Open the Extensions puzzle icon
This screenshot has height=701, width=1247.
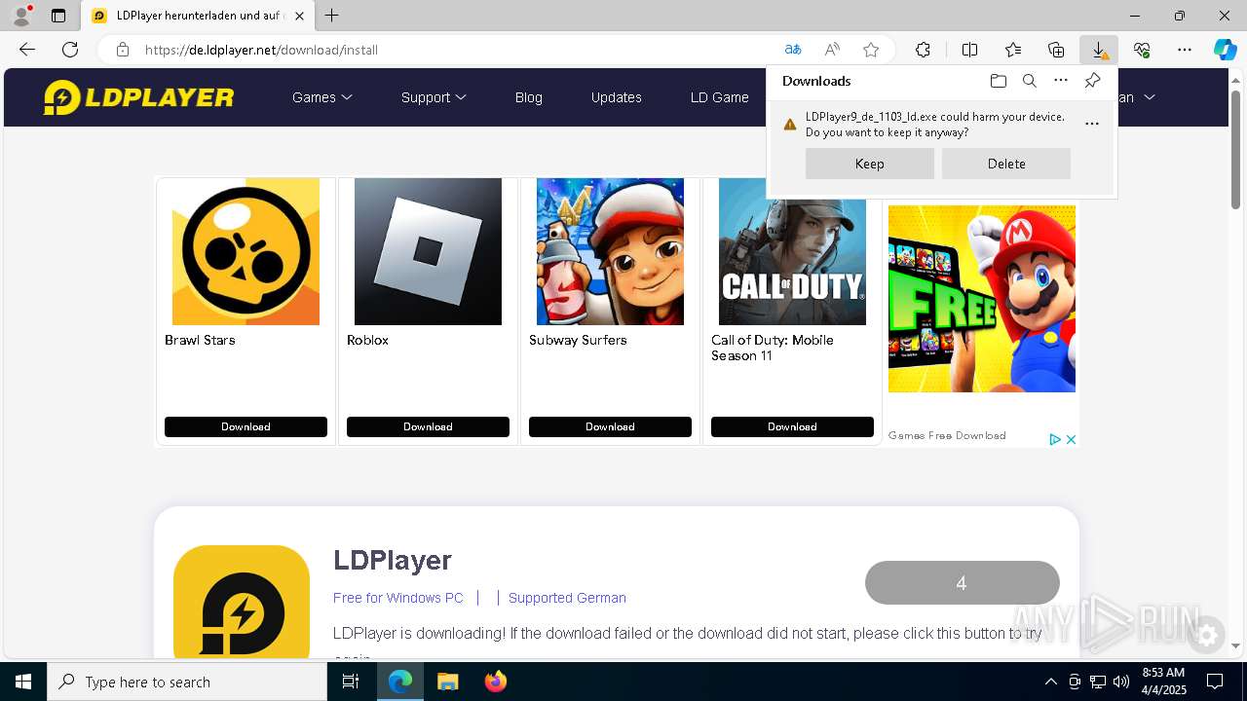point(923,50)
